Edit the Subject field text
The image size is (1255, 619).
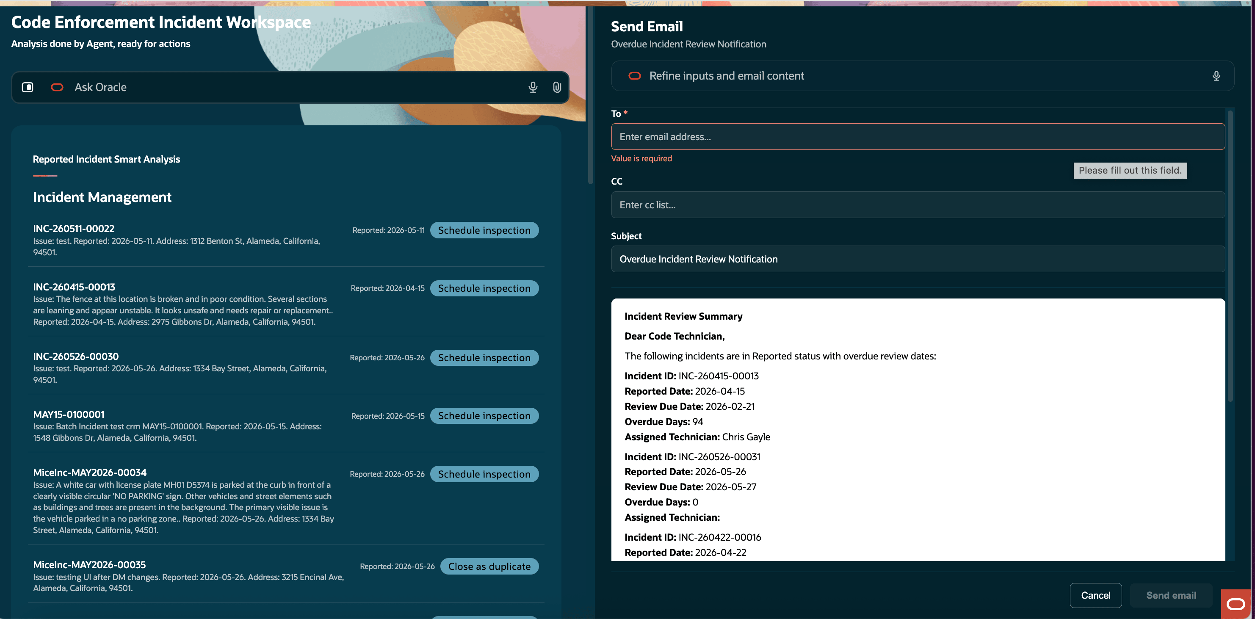click(x=918, y=259)
